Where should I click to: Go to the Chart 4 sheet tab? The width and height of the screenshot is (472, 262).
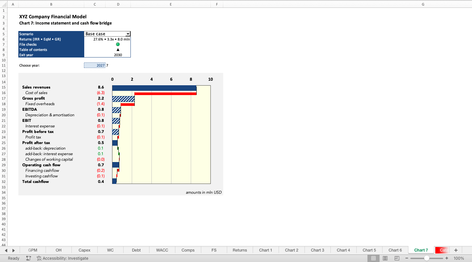(344, 250)
